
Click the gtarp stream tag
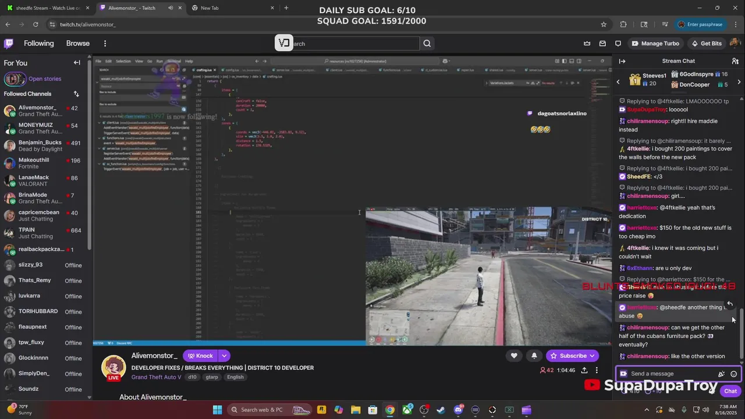tap(212, 377)
